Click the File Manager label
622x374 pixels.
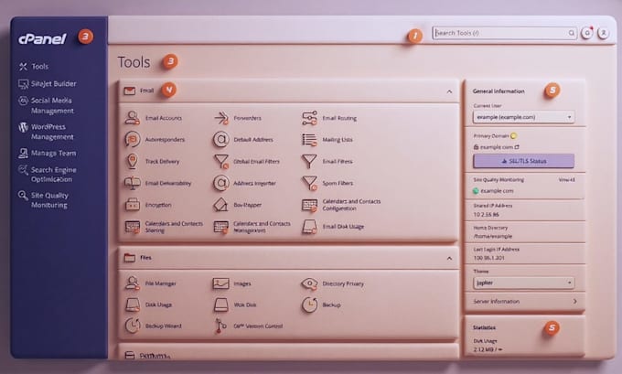160,283
